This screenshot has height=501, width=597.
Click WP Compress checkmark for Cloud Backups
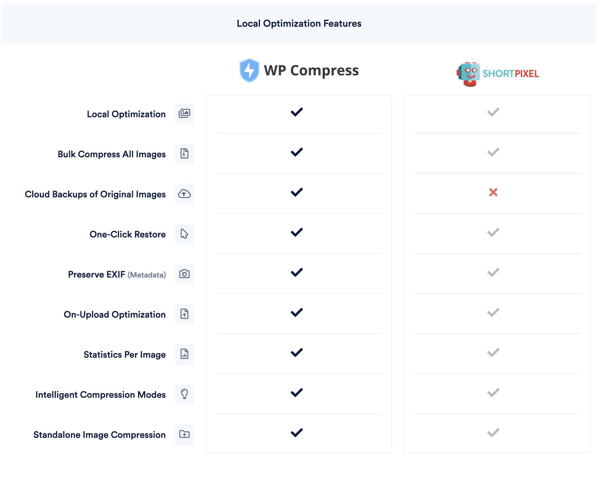[297, 192]
